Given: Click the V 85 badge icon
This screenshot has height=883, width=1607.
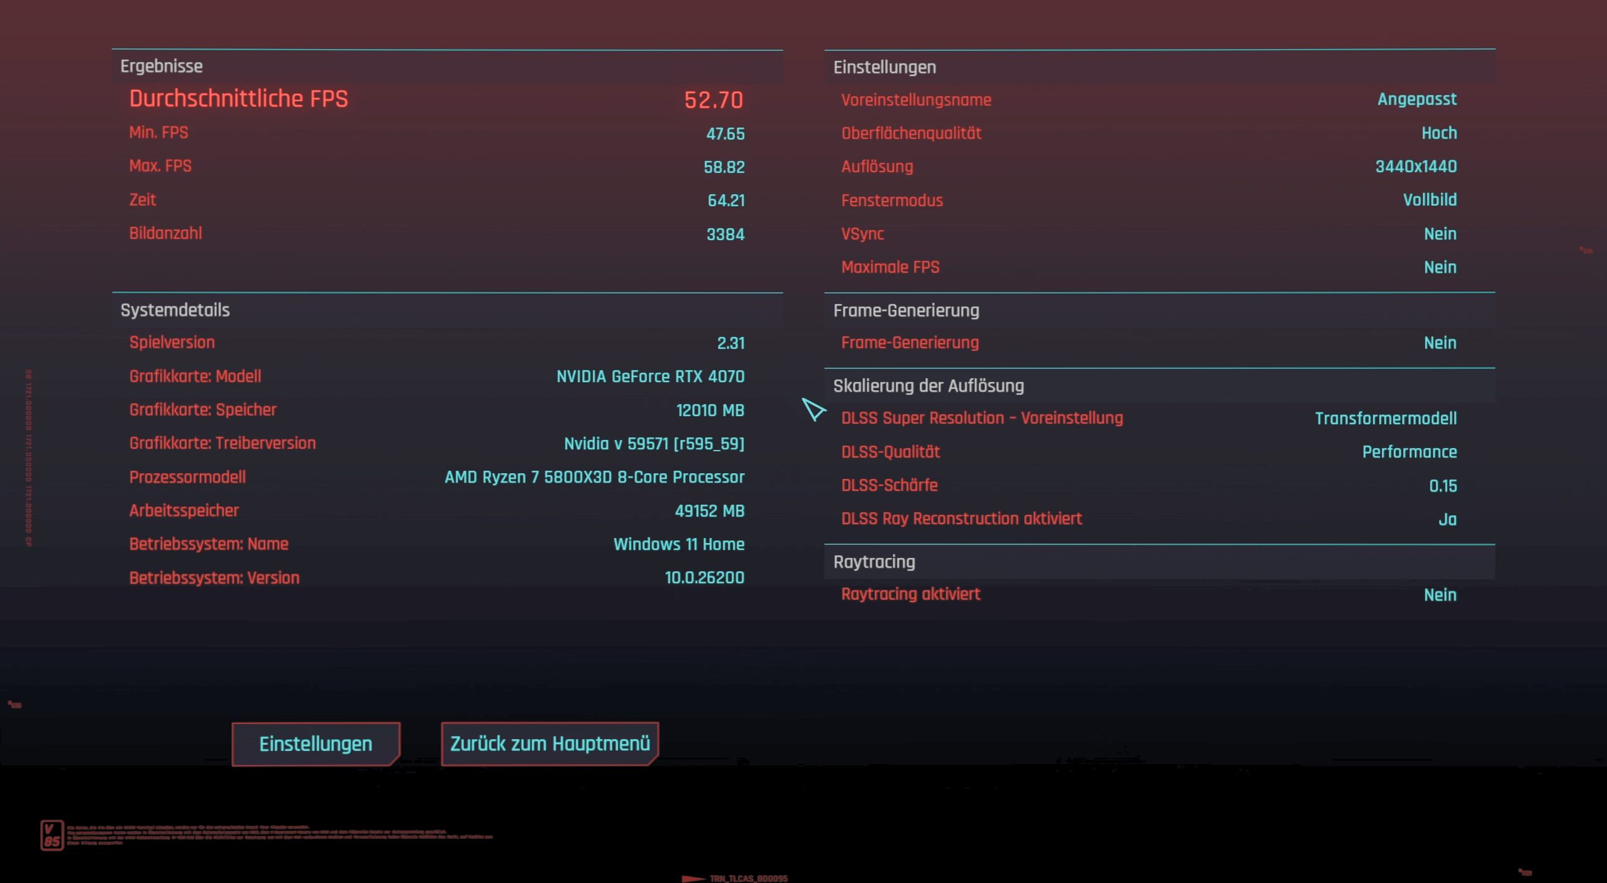Looking at the screenshot, I should 52,835.
